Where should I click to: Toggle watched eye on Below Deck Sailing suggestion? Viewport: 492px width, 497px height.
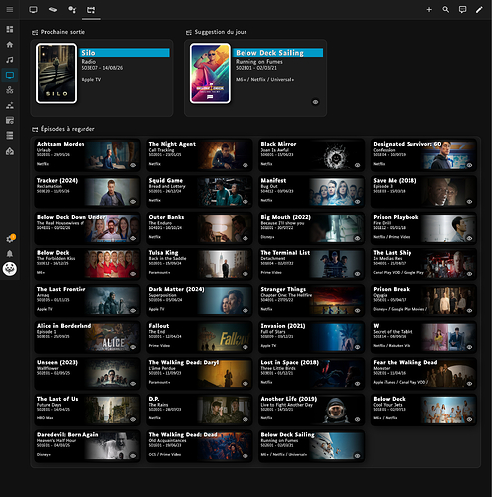(x=315, y=102)
